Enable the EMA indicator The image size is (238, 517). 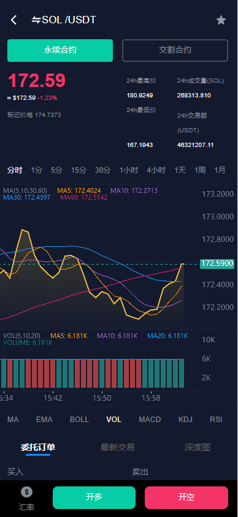[x=44, y=420]
